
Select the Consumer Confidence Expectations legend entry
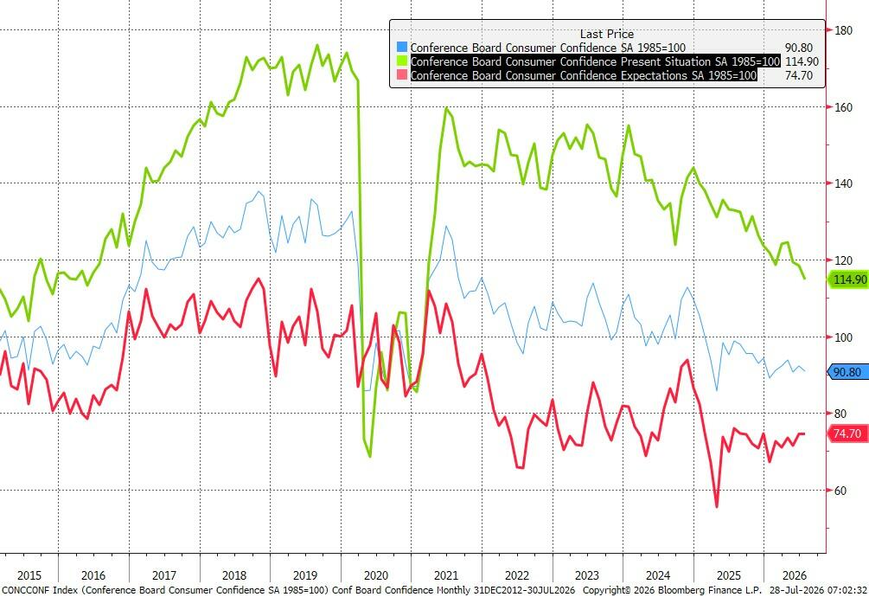[x=583, y=74]
